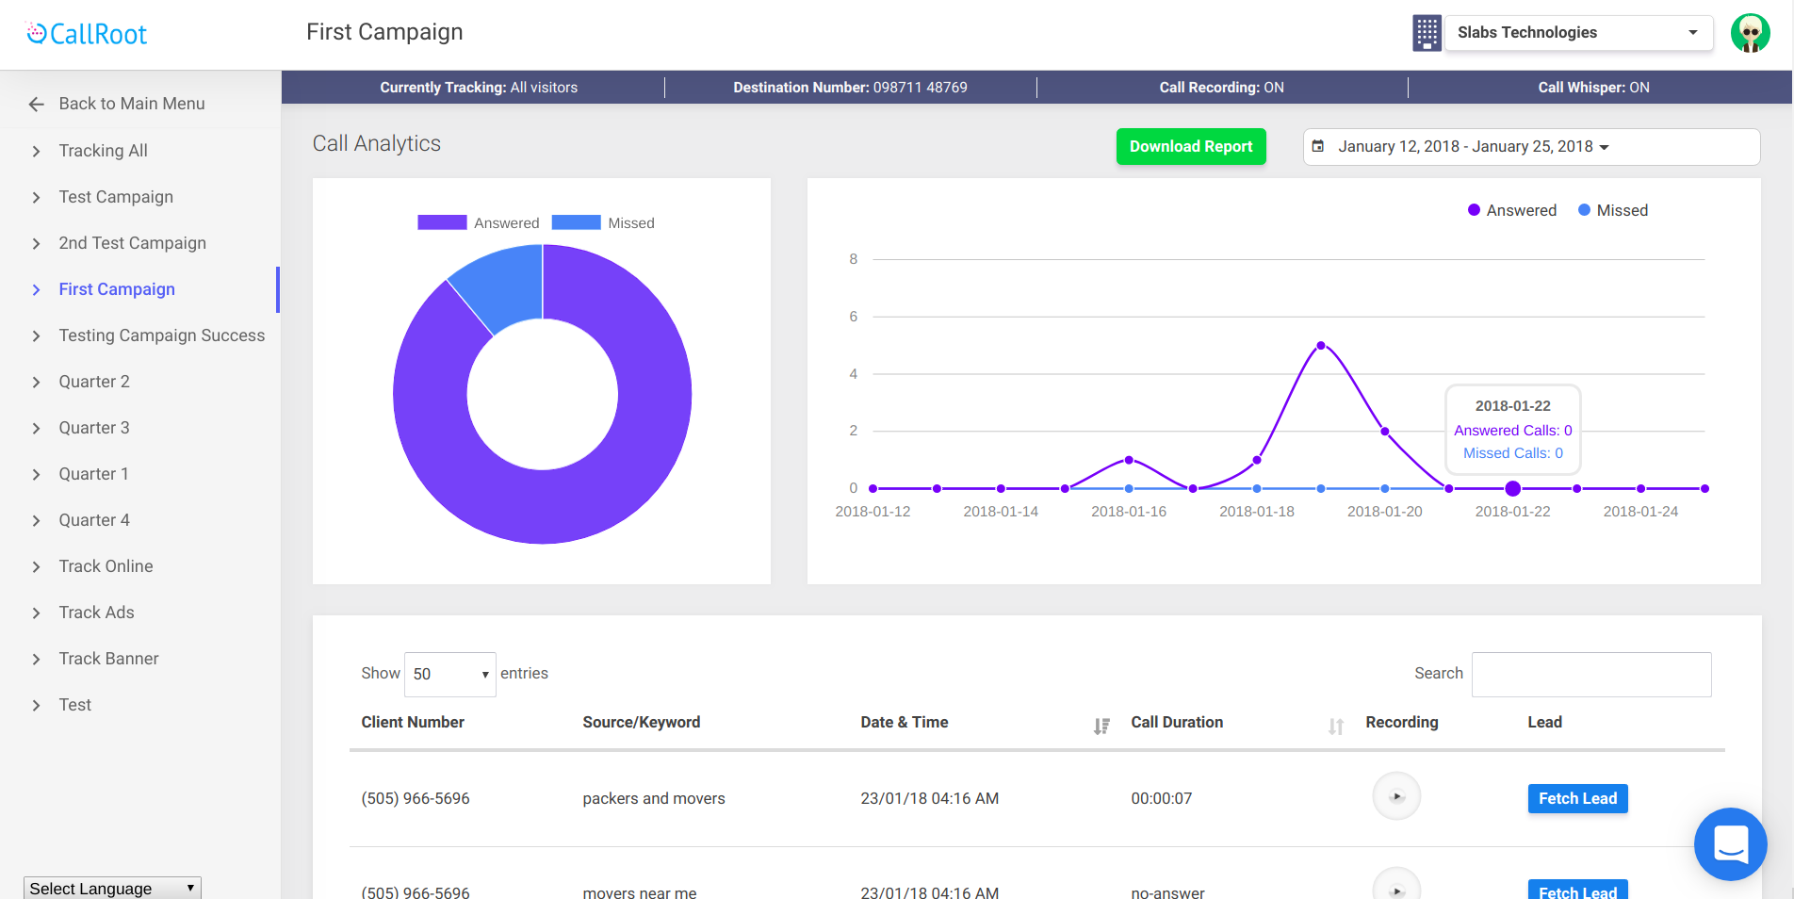This screenshot has width=1794, height=899.
Task: Select Quarter 2 in the sidebar
Action: click(94, 382)
